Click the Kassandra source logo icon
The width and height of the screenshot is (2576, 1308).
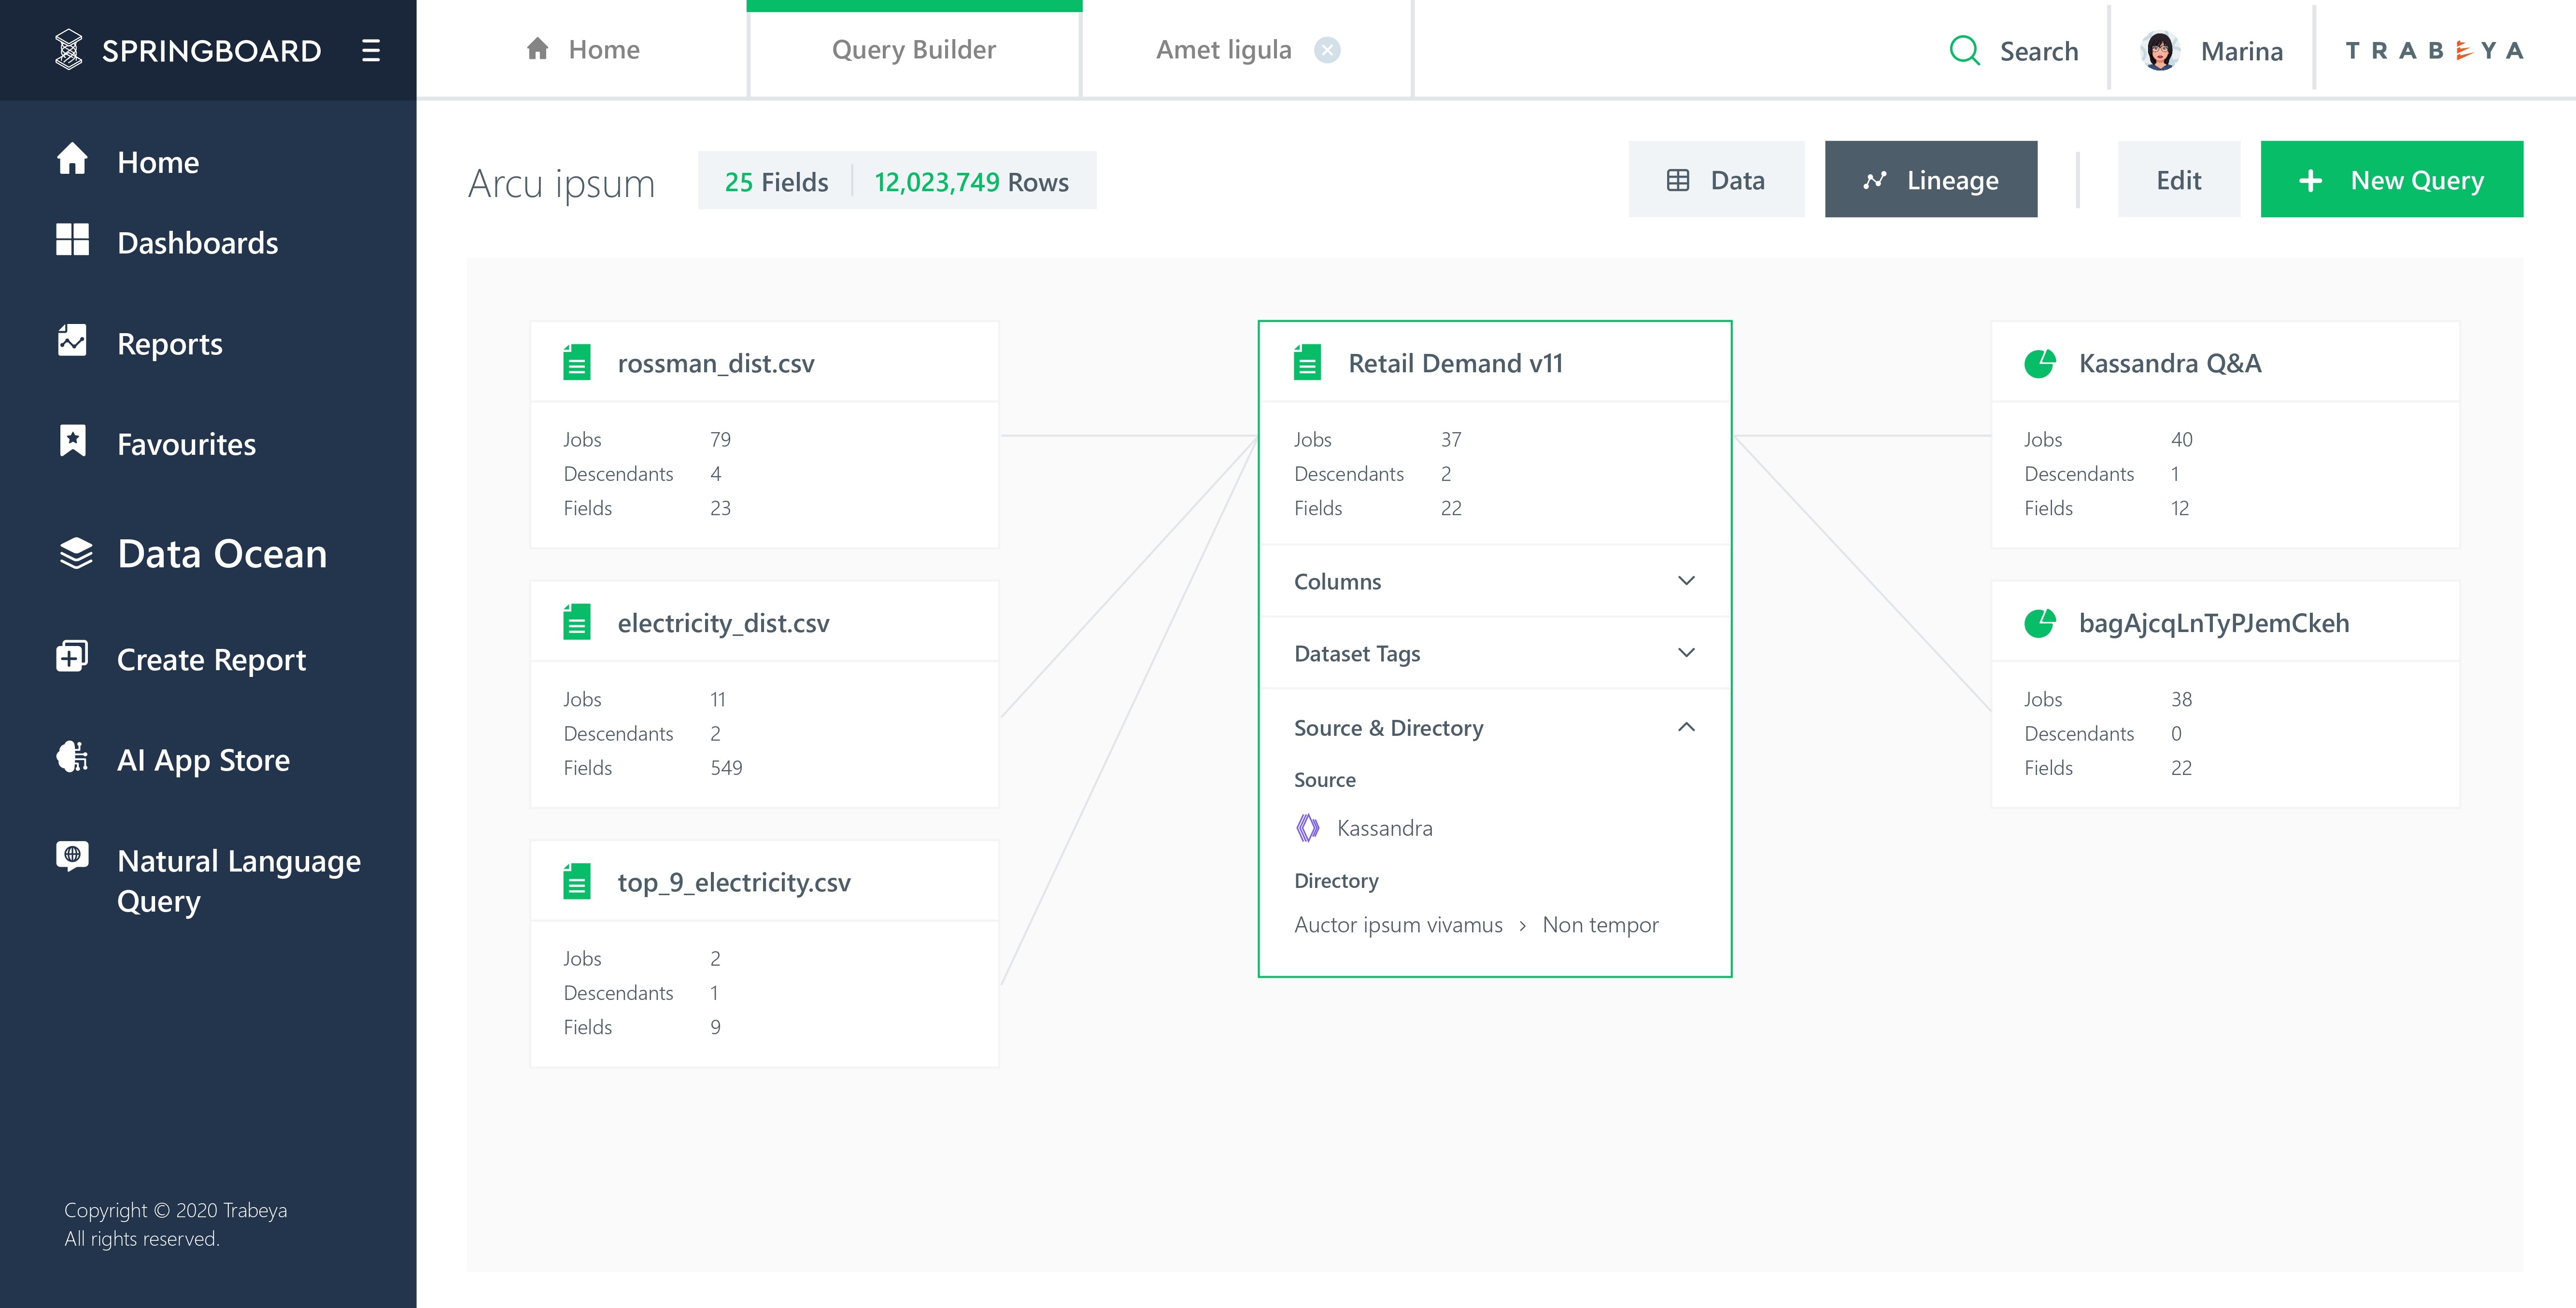[1307, 828]
